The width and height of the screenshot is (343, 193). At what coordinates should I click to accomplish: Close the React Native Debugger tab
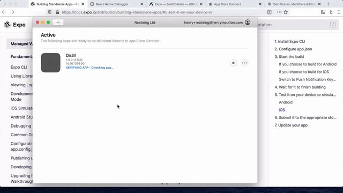[141, 4]
